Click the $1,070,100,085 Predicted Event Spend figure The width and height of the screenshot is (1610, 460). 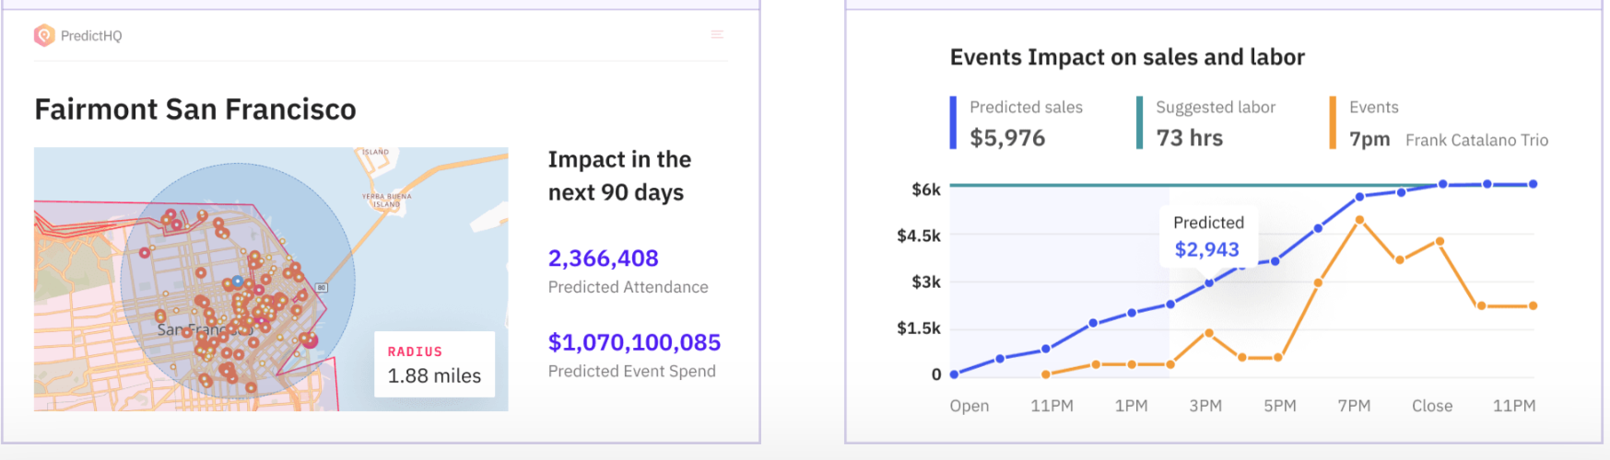tap(634, 342)
